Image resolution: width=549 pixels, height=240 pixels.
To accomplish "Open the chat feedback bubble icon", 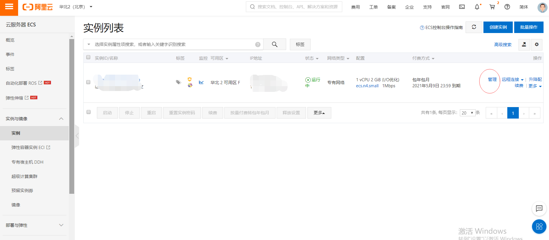I will click(x=539, y=209).
